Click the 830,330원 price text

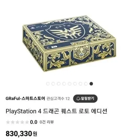click(21, 134)
